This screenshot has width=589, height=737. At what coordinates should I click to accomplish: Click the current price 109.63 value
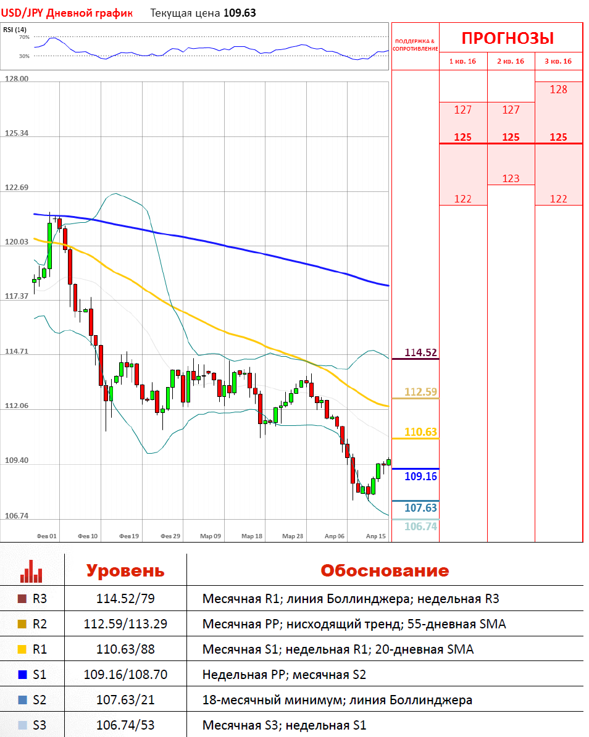click(240, 13)
